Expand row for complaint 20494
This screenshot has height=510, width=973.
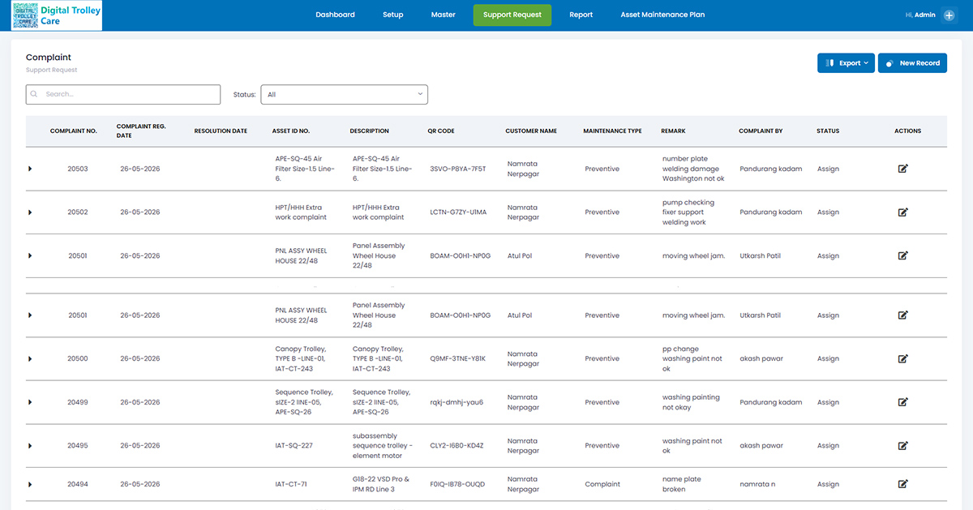(30, 484)
